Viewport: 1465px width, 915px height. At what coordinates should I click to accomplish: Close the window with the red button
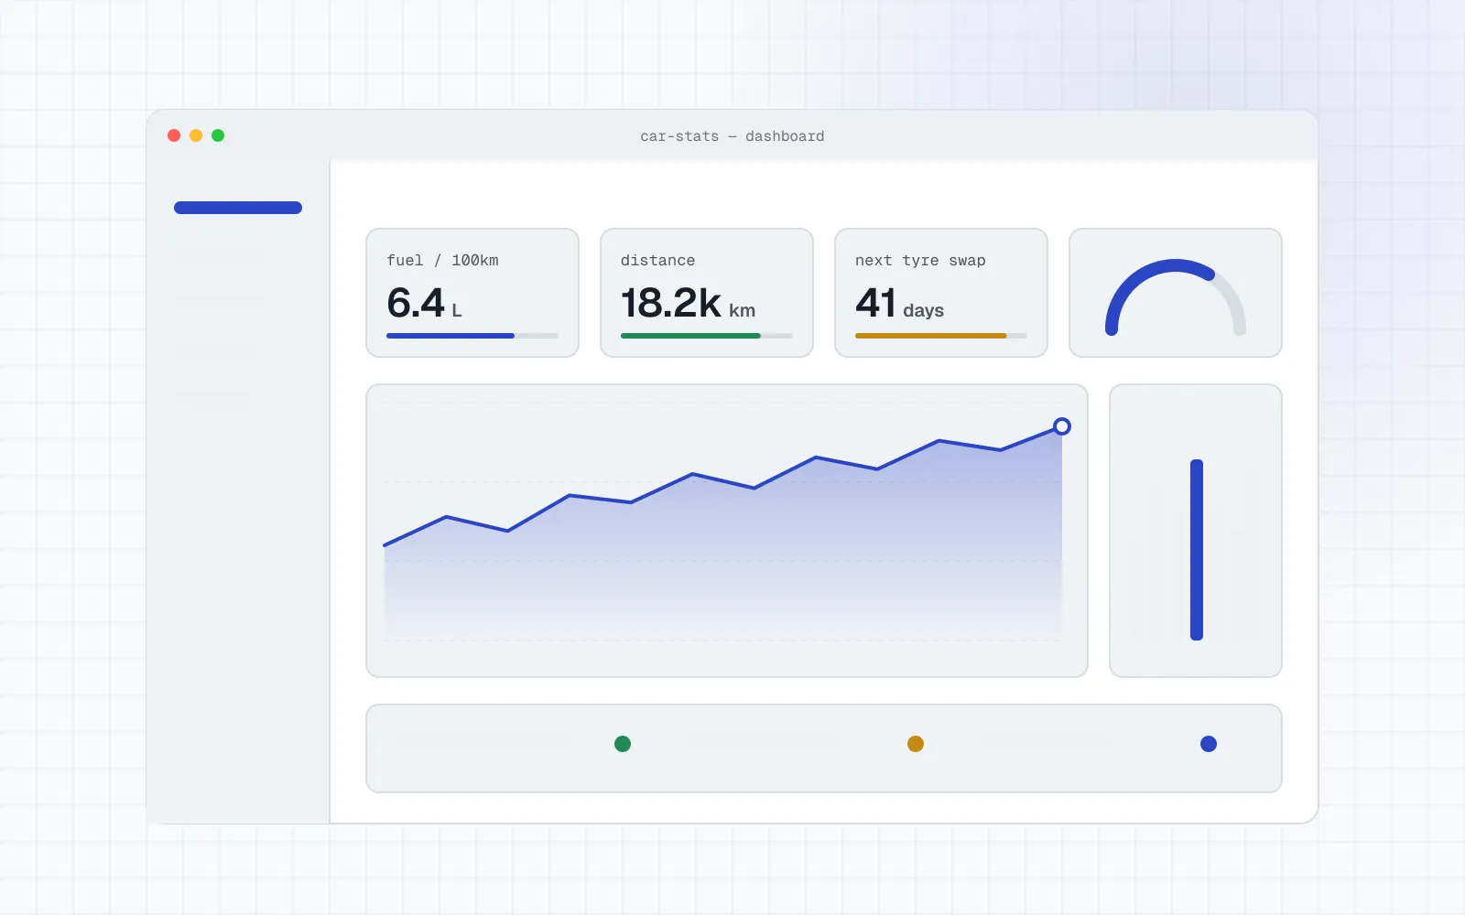coord(174,135)
